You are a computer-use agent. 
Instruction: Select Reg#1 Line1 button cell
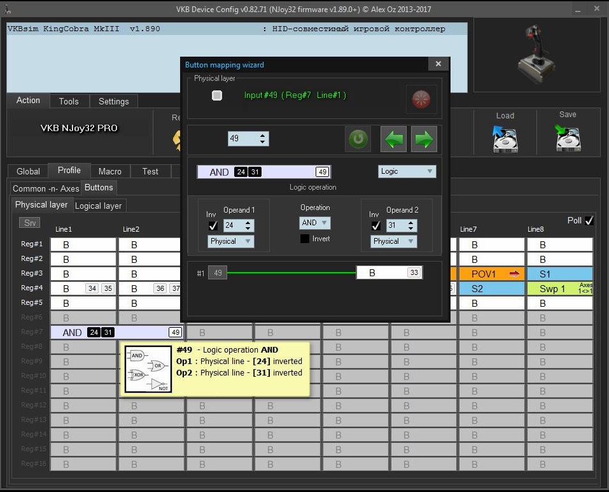coord(83,244)
